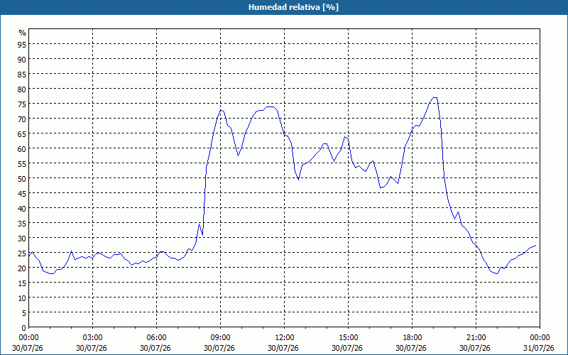Select the 35 y-axis label
The width and height of the screenshot is (568, 355).
coord(22,223)
